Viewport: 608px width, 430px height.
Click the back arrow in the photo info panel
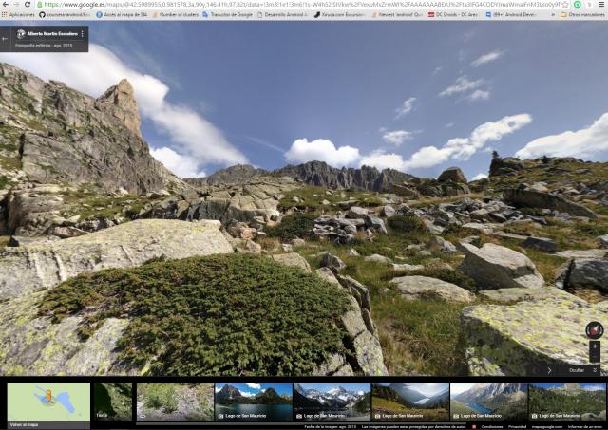(x=5, y=39)
